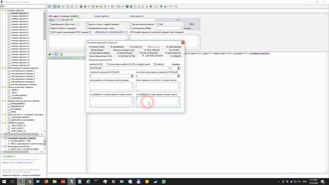This screenshot has width=329, height=185.
Task: Enable 'парсить только с первой границей' checkbox
Action: 87,24
